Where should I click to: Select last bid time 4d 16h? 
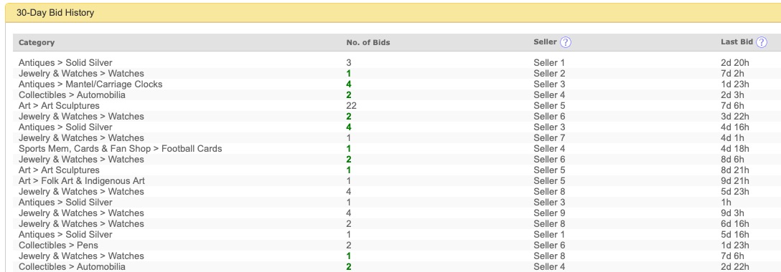(x=734, y=127)
